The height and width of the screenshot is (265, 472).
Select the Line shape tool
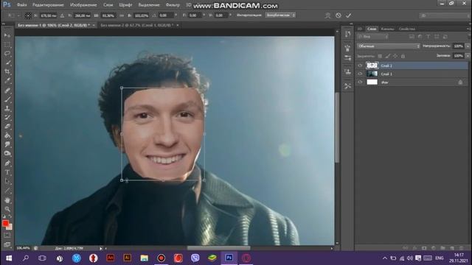[7, 191]
